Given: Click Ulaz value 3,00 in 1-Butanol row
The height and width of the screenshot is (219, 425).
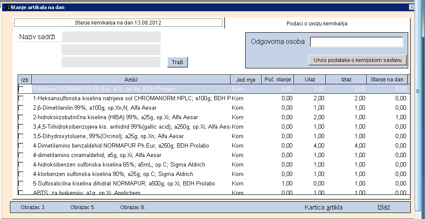Looking at the screenshot, I should [x=319, y=89].
